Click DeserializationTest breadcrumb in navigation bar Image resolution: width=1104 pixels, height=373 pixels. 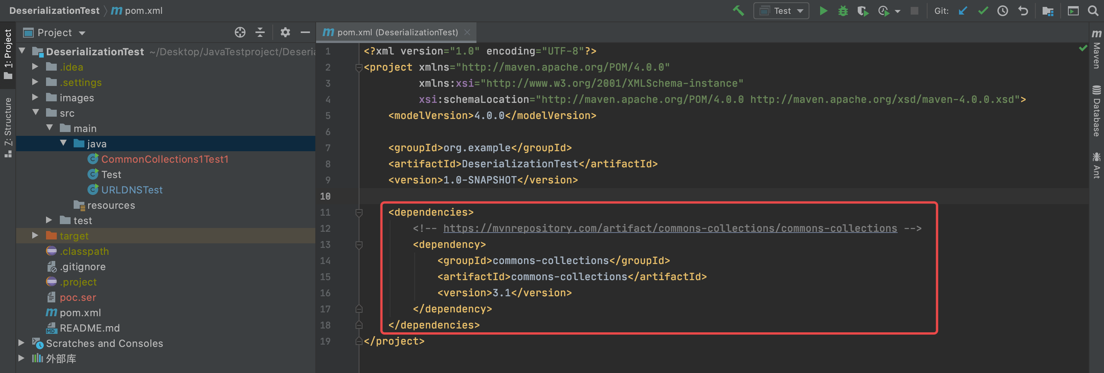[54, 11]
